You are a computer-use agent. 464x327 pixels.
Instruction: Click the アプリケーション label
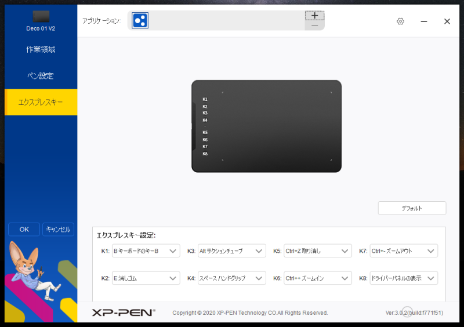101,21
